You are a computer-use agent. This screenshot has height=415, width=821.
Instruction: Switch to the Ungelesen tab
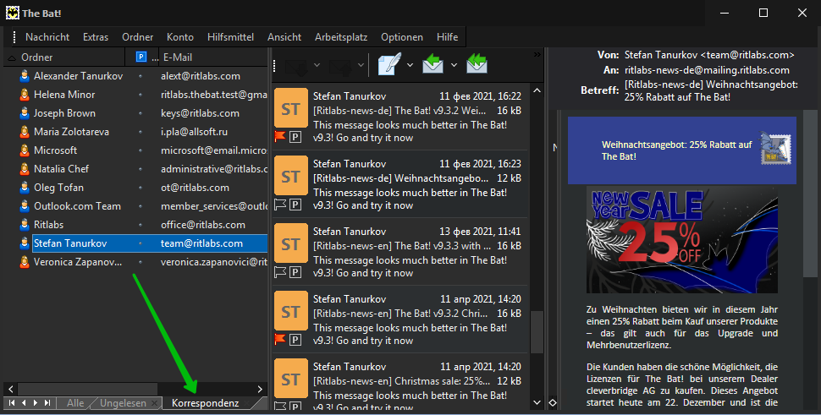(124, 403)
